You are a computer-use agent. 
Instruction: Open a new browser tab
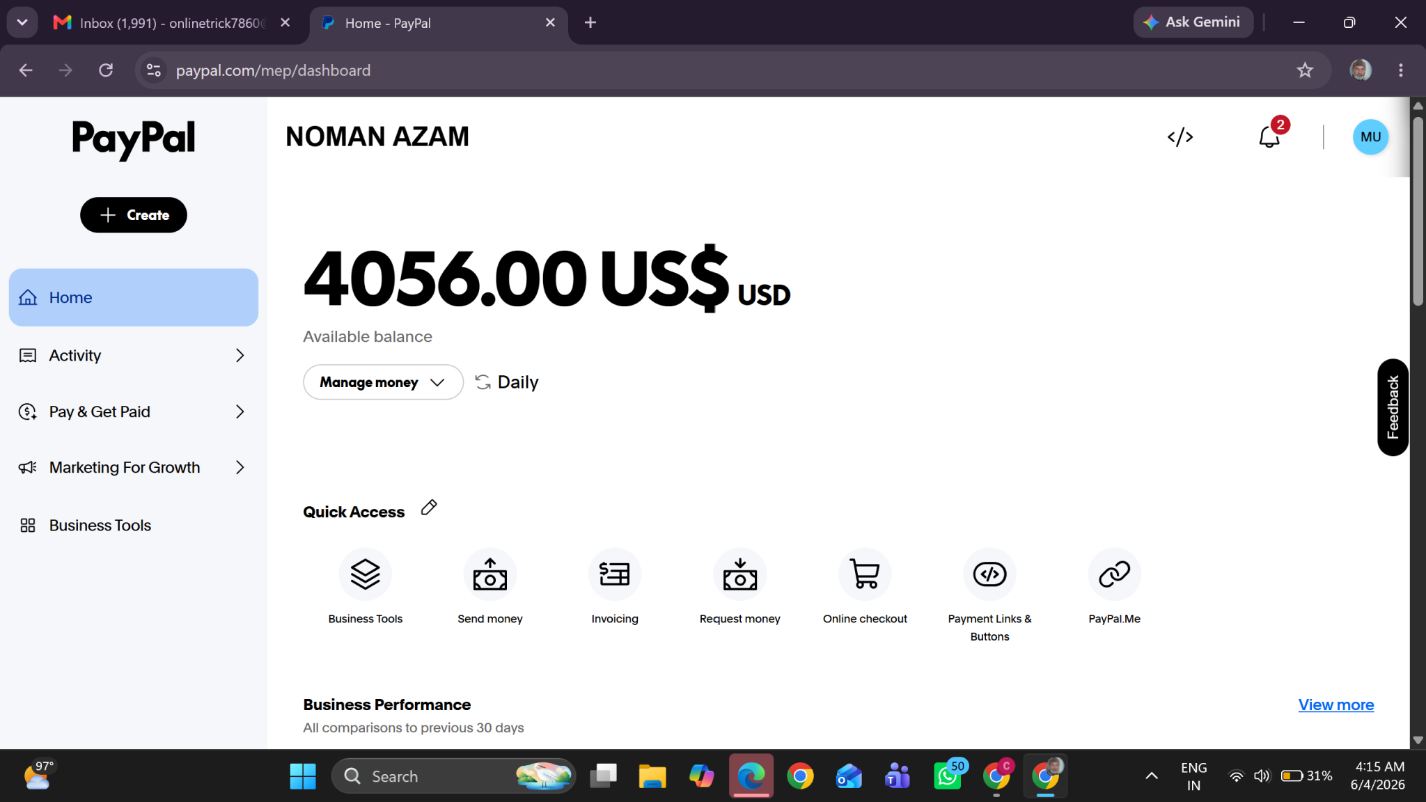(x=590, y=23)
